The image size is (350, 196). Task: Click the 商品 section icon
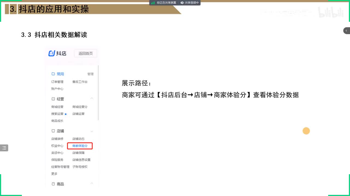[53, 184]
